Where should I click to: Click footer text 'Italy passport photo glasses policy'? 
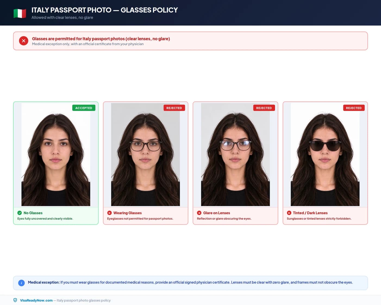point(84,300)
